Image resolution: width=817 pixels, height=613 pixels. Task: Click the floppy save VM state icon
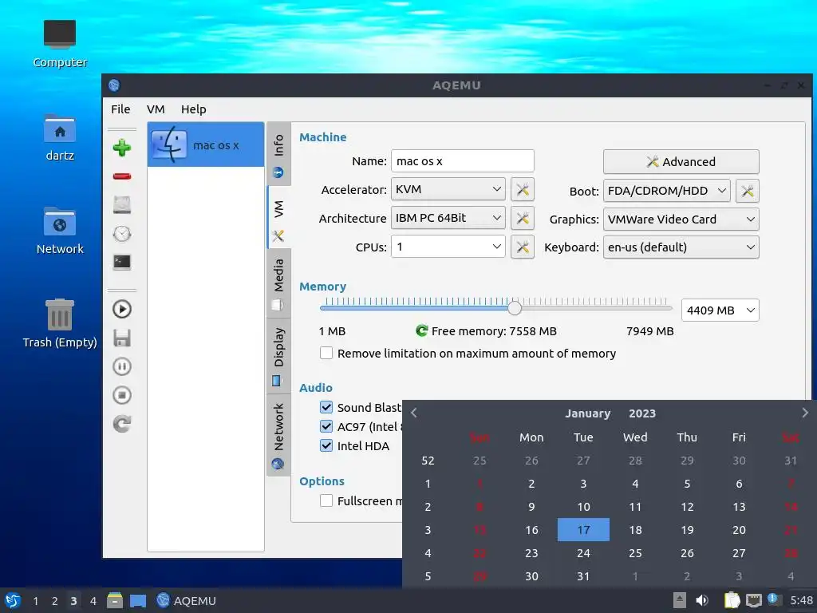122,338
